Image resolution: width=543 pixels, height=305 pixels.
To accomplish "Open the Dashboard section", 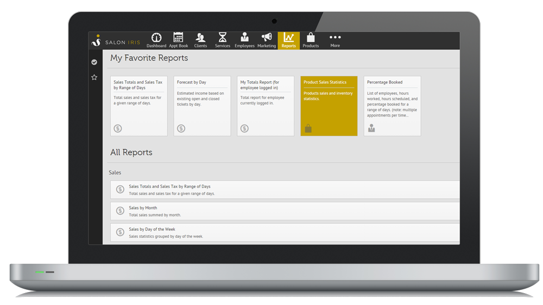I will 156,41.
